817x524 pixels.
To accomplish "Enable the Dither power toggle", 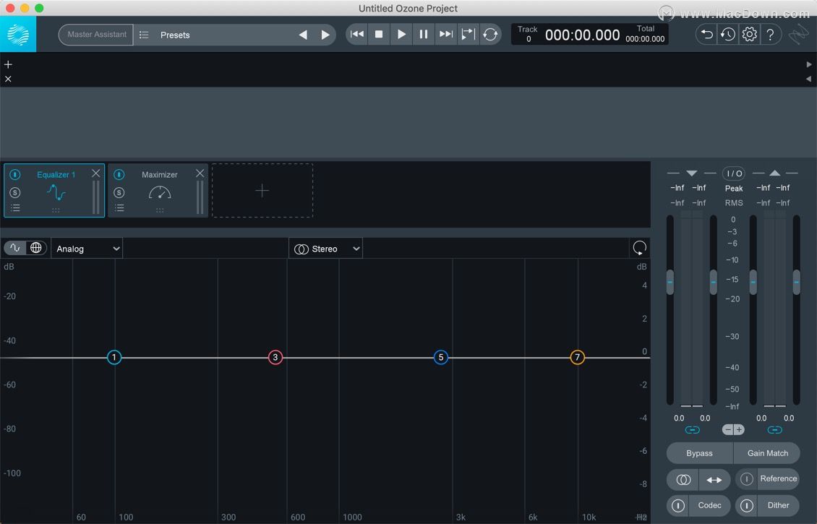I will click(747, 505).
